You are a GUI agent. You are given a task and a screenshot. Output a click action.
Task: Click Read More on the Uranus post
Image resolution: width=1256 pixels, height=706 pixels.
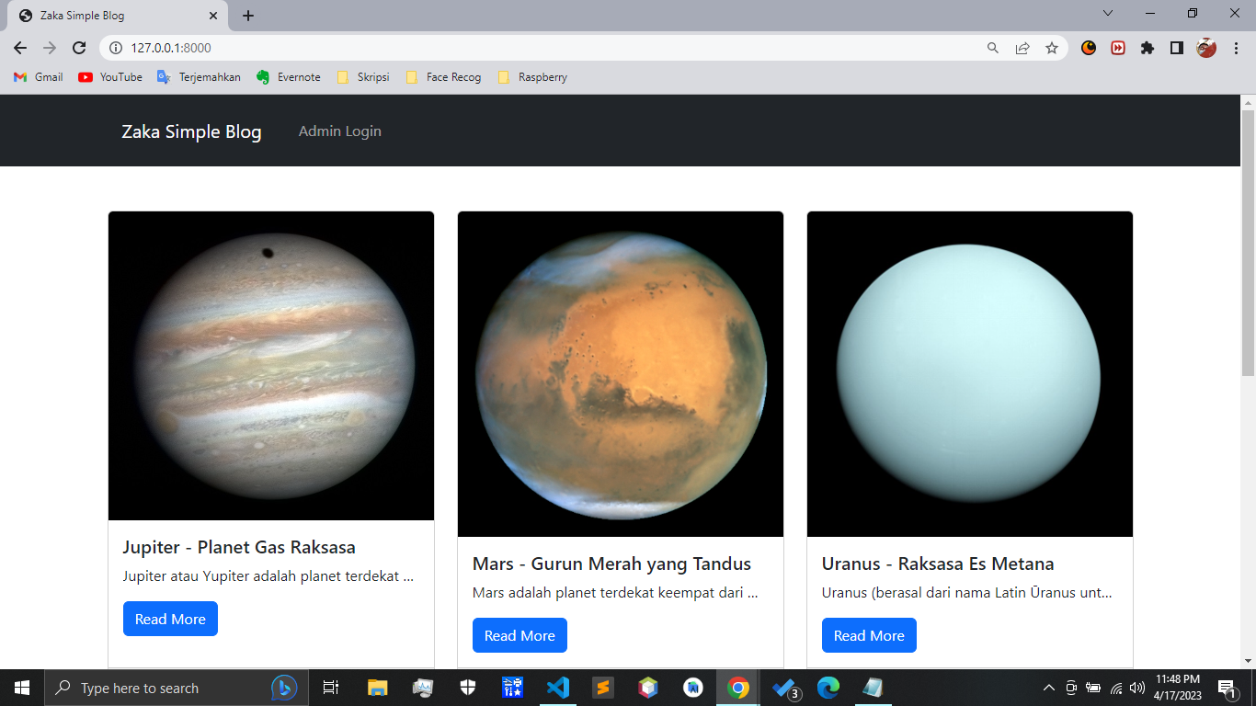[x=869, y=635]
